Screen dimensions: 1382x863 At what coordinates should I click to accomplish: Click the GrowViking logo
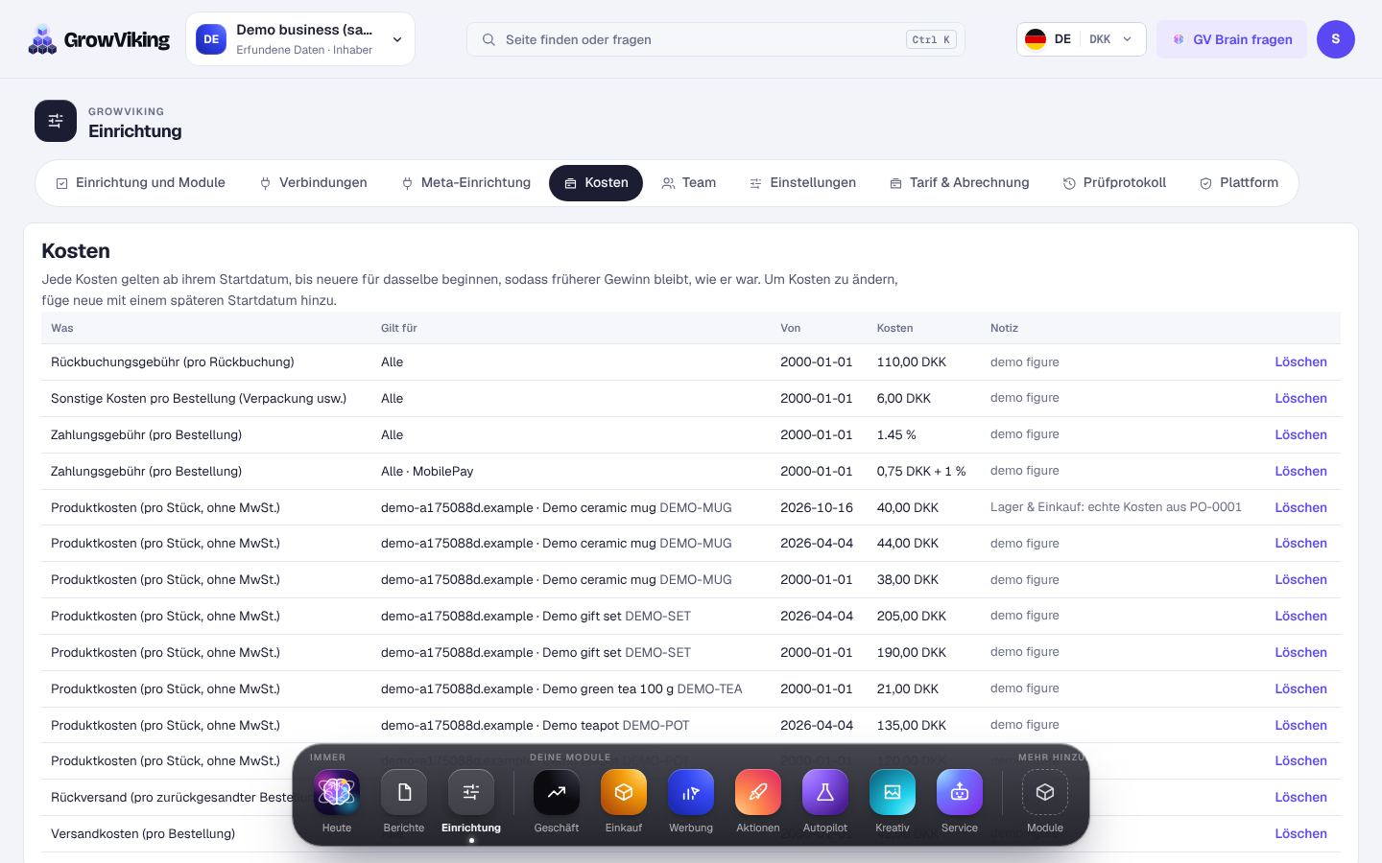coord(99,39)
